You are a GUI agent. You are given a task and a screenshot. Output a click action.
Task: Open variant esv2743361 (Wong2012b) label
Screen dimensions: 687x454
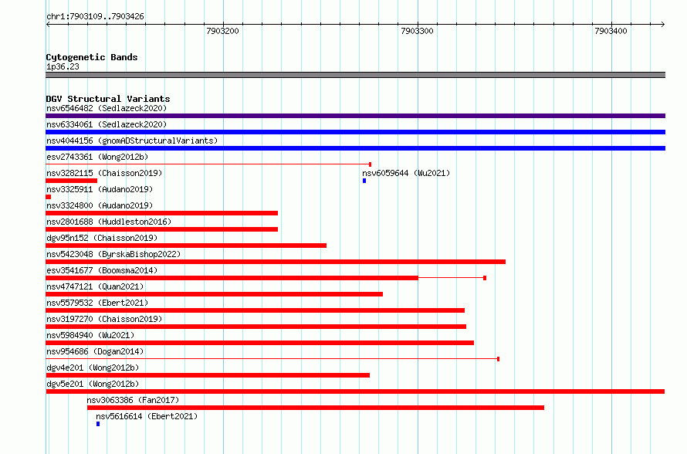click(x=97, y=157)
